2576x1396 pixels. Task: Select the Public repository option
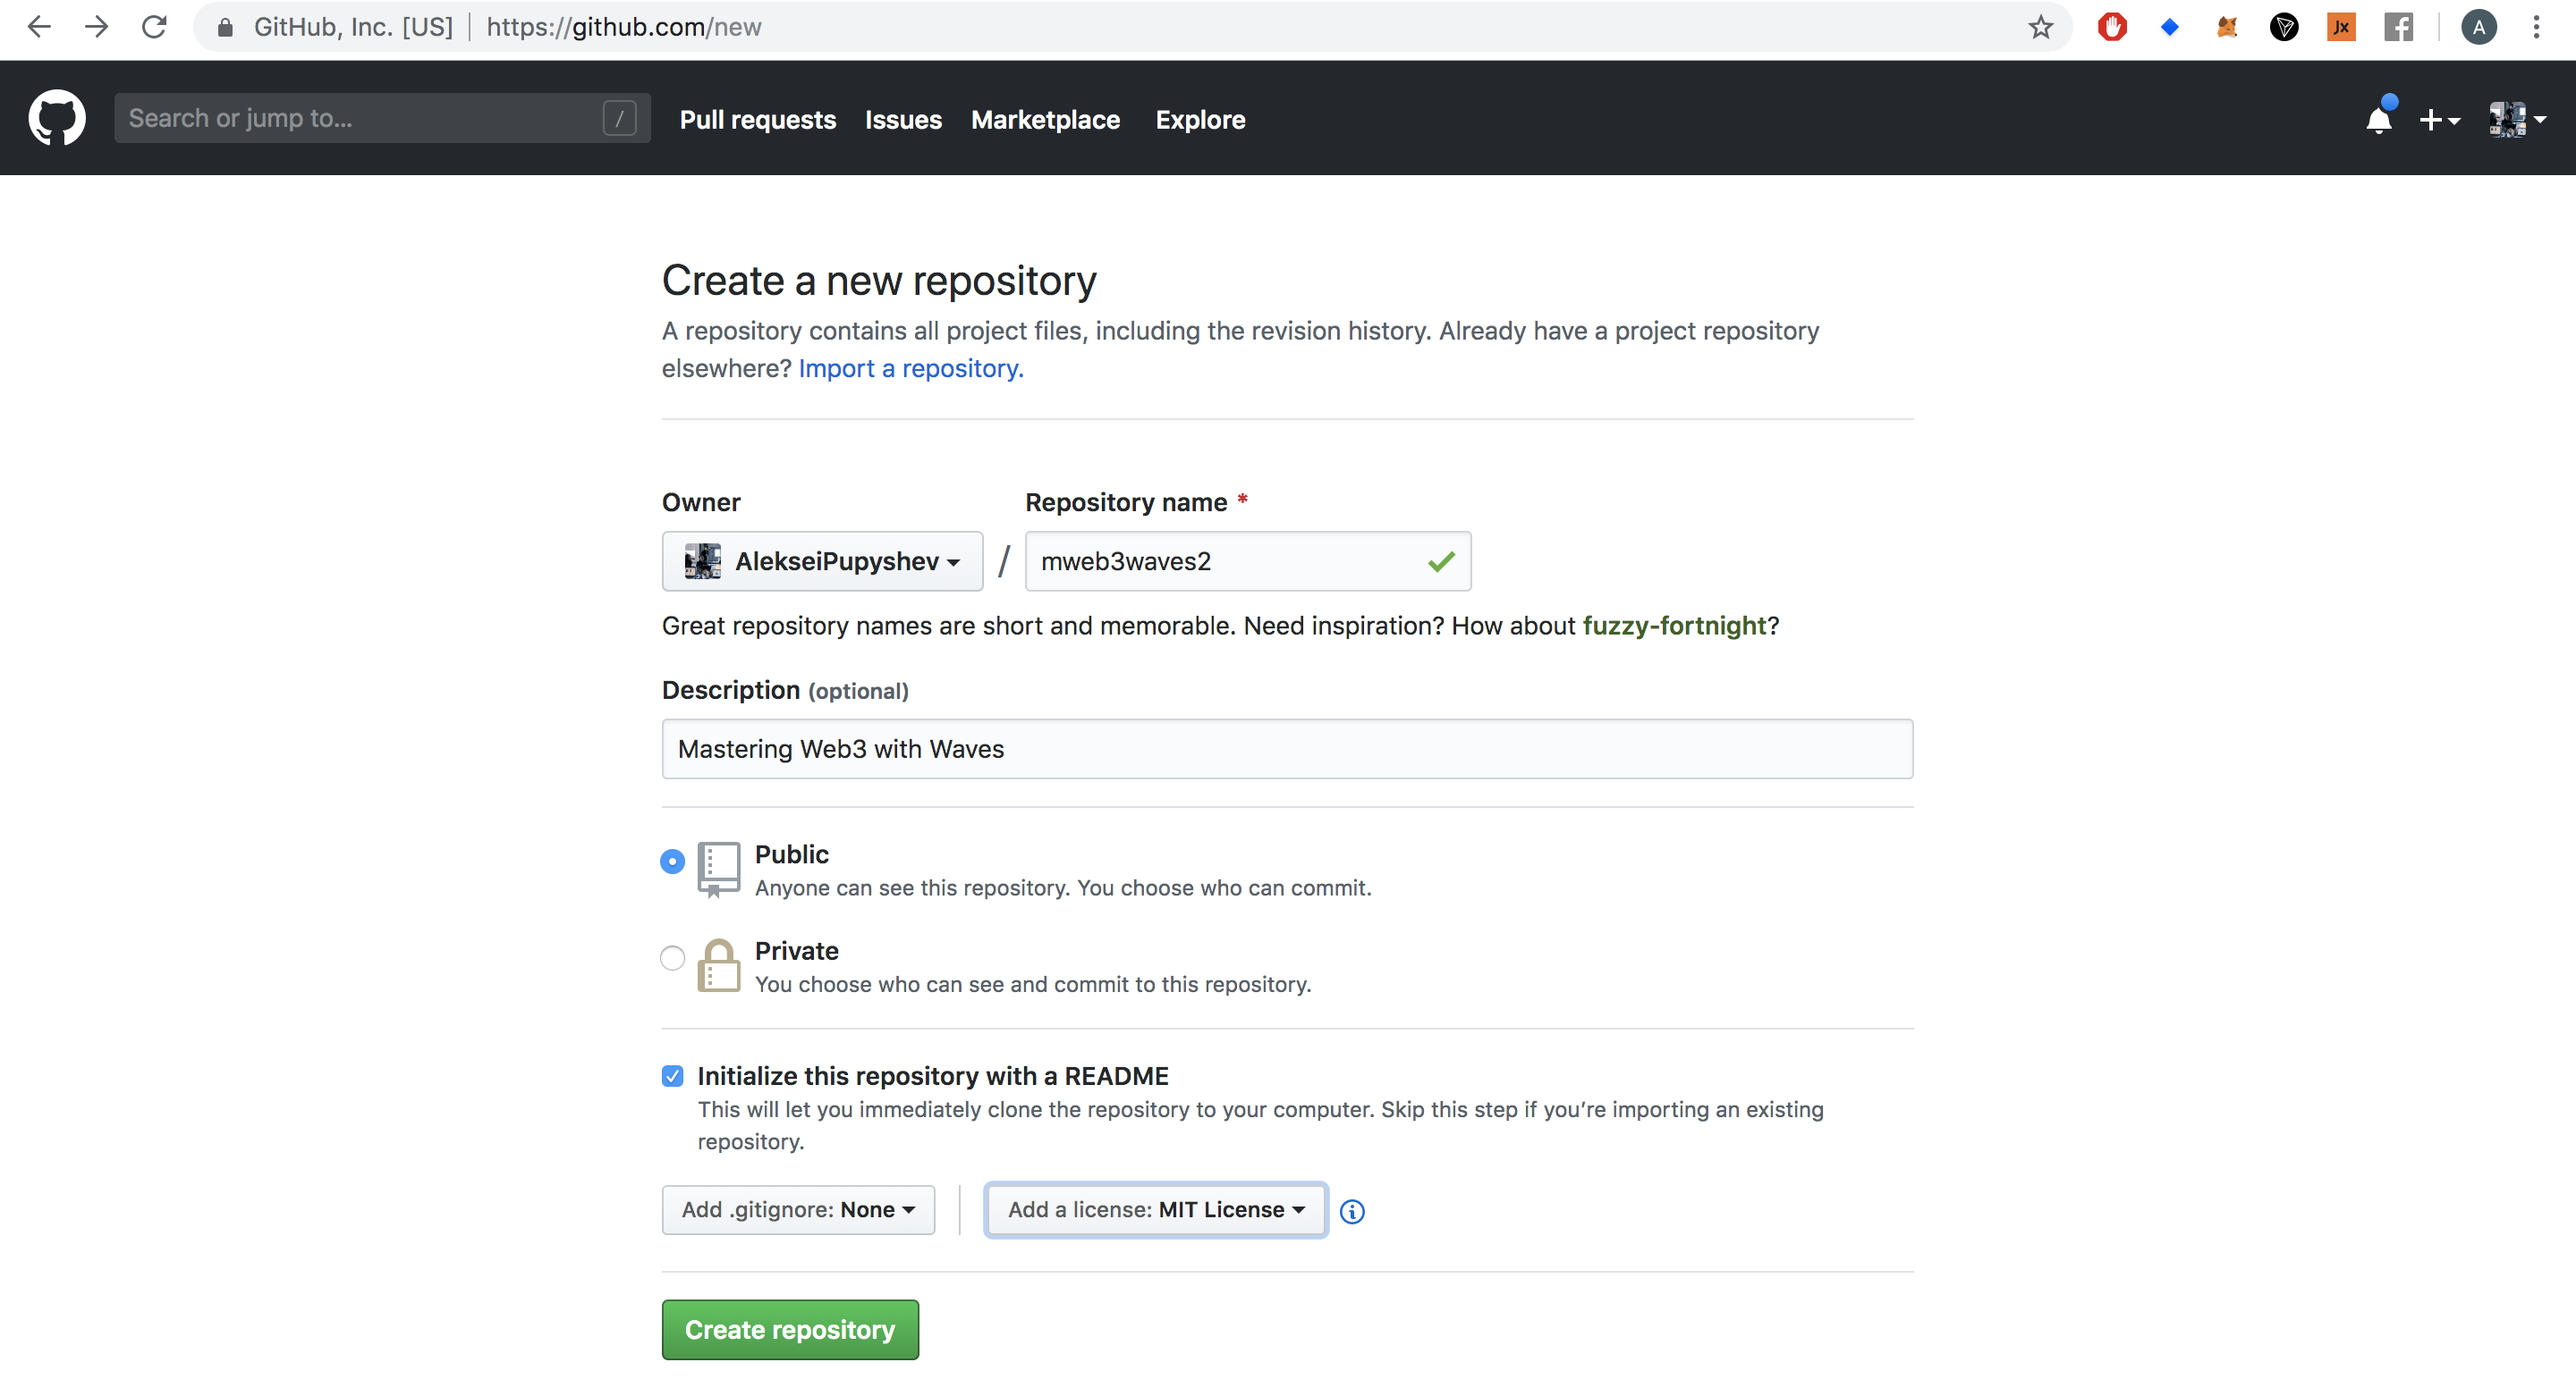[x=672, y=862]
